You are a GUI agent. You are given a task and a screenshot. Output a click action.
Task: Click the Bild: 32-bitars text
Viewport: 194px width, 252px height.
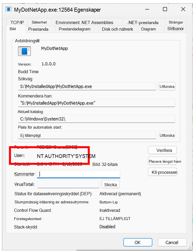tap(105, 164)
